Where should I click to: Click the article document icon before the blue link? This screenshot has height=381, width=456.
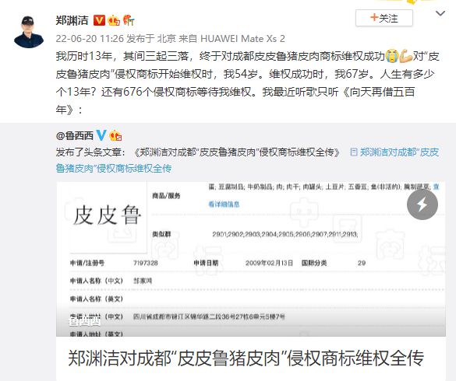(x=354, y=152)
